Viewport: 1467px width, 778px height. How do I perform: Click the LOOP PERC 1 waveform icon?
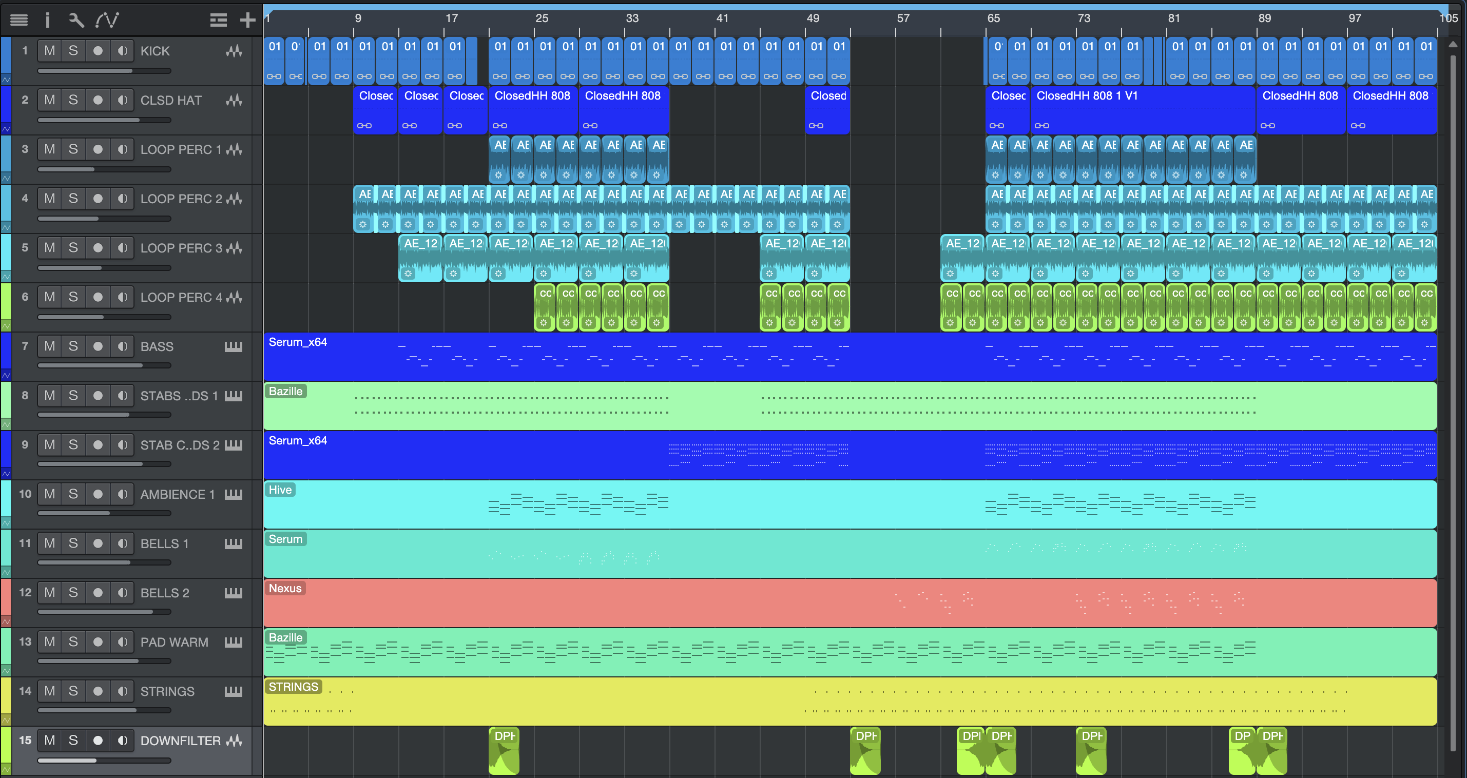[234, 150]
